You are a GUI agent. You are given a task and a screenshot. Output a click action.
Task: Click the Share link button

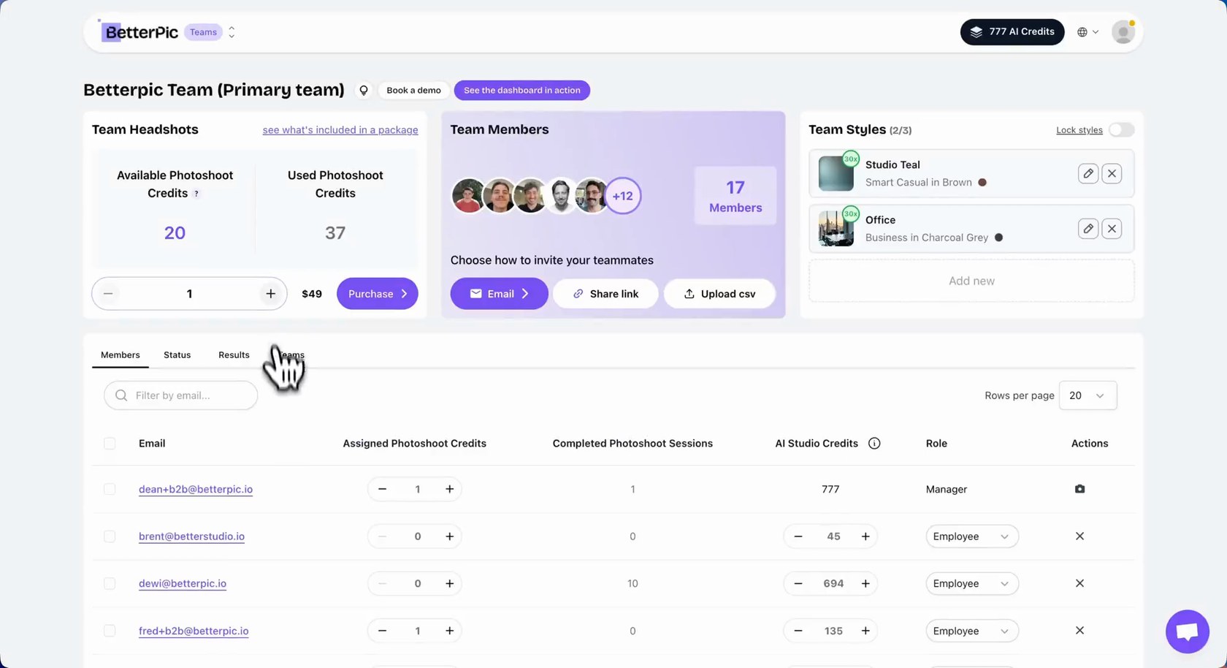[x=605, y=294]
